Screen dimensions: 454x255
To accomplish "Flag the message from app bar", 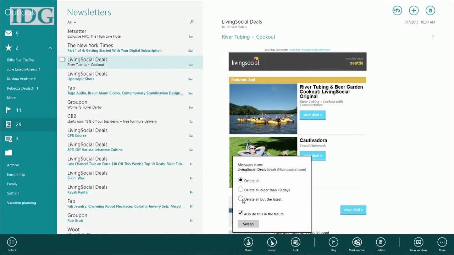I will click(333, 244).
